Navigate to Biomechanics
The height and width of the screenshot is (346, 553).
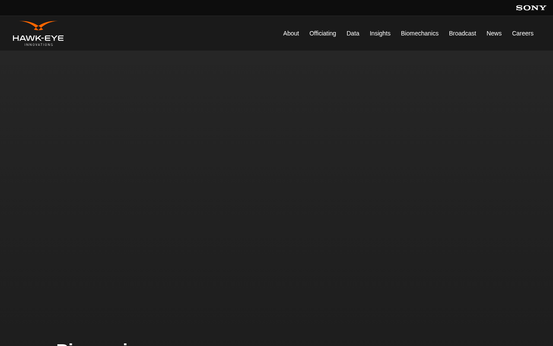point(420,33)
